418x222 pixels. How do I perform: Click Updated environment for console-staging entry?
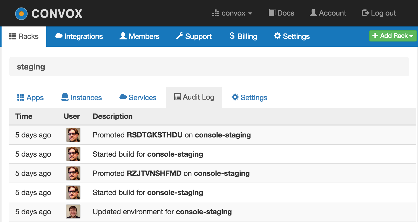(x=162, y=212)
